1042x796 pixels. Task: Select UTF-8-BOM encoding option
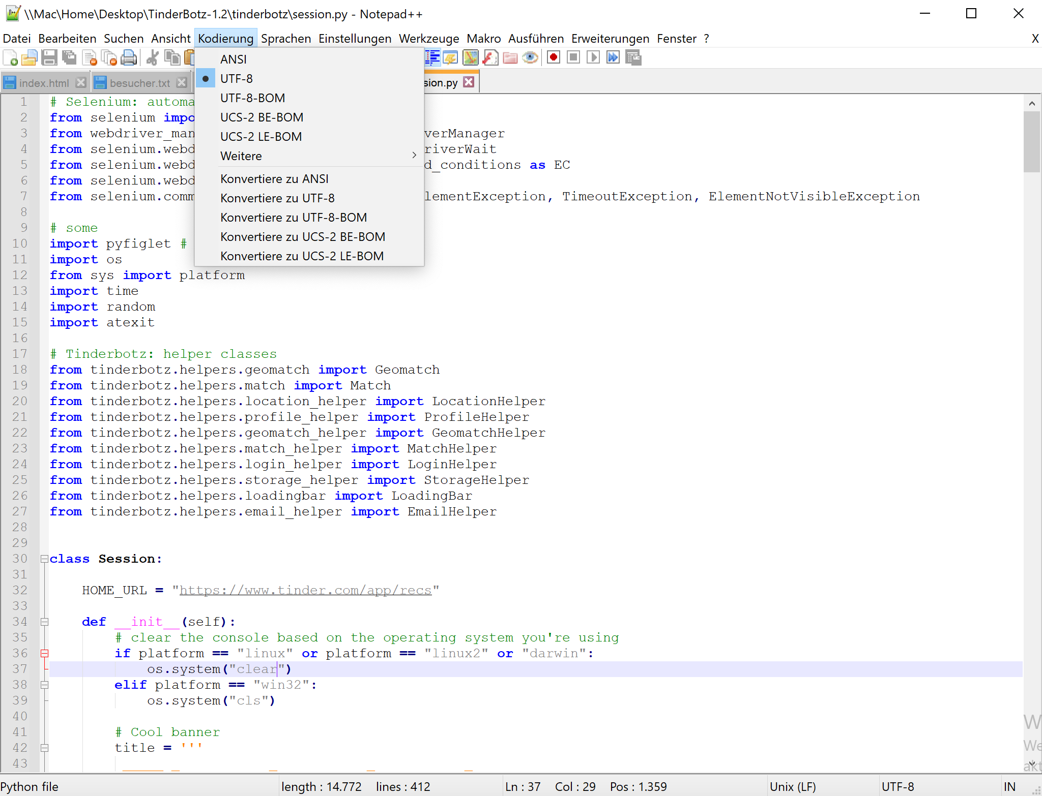(x=252, y=98)
